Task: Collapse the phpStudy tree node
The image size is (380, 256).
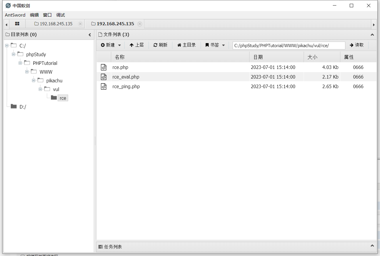Action: 14,54
